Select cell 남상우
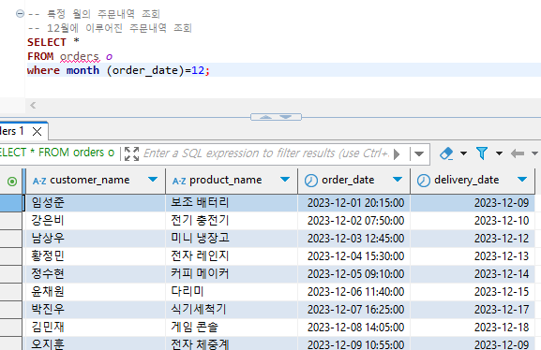This screenshot has width=541, height=350. (96, 239)
